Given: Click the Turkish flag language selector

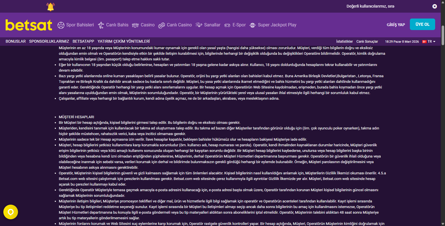Looking at the screenshot, I should coord(424,42).
